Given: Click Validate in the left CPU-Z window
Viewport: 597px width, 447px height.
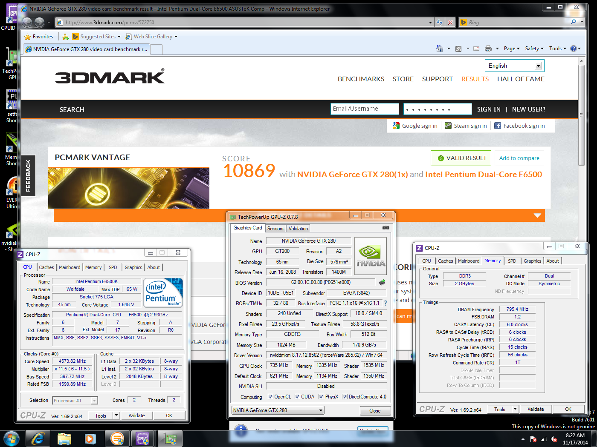Looking at the screenshot, I should pos(136,415).
